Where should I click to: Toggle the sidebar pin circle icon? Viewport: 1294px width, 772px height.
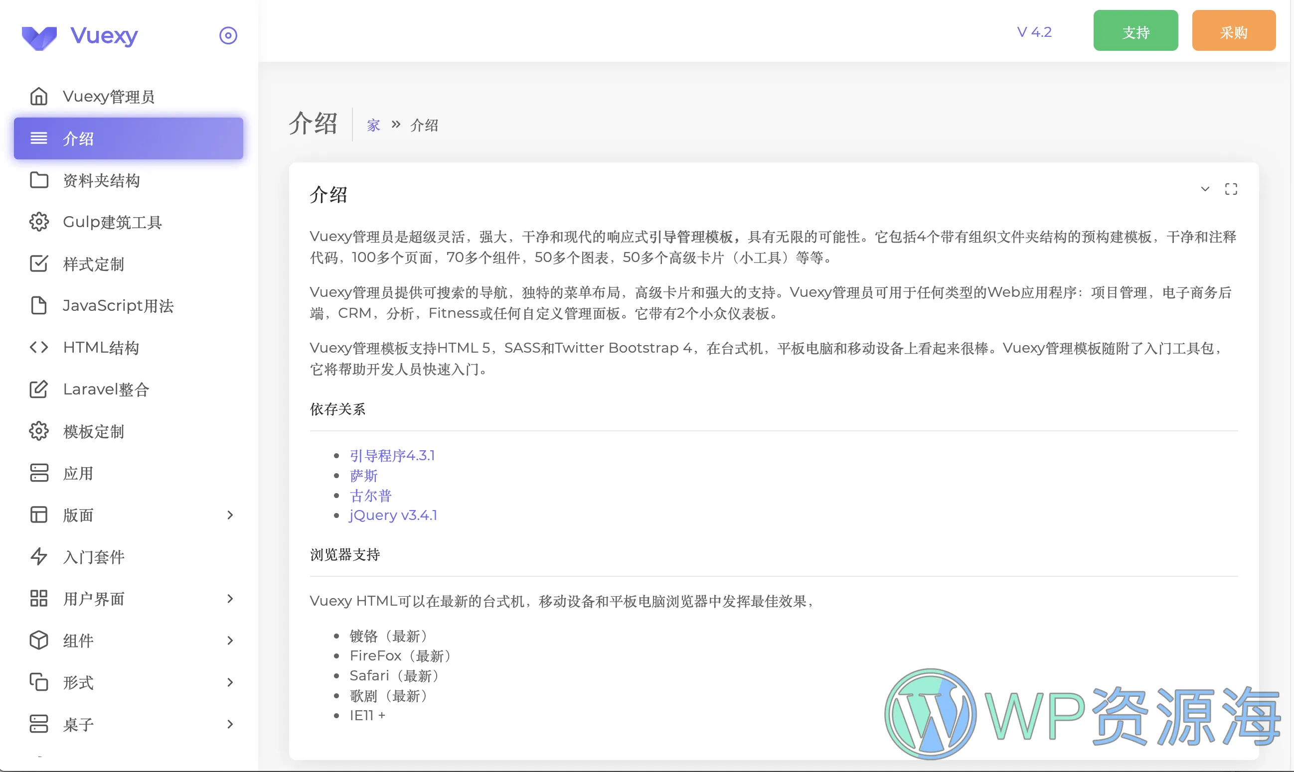(x=228, y=35)
